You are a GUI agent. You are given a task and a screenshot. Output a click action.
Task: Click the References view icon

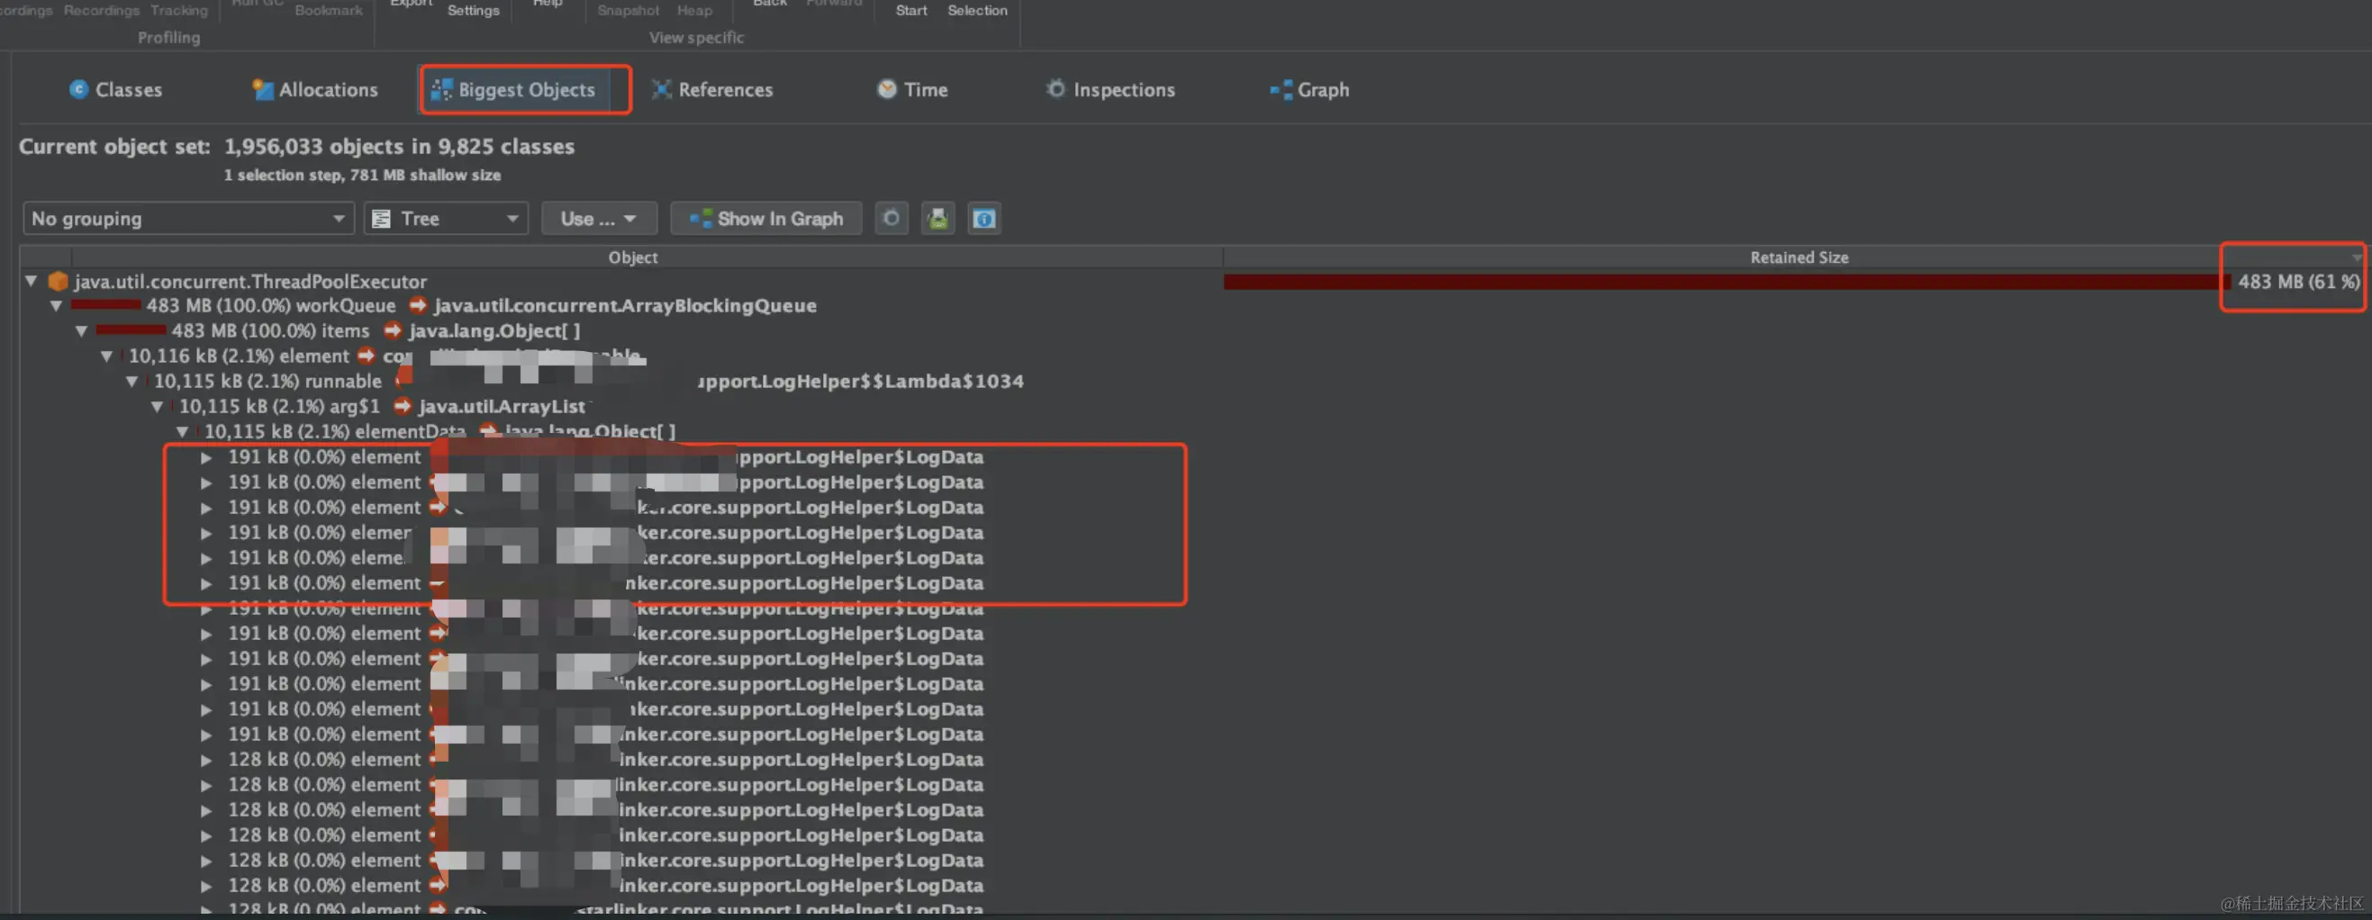coord(661,89)
